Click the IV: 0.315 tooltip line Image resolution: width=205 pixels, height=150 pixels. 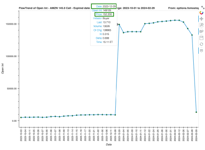tap(104, 34)
